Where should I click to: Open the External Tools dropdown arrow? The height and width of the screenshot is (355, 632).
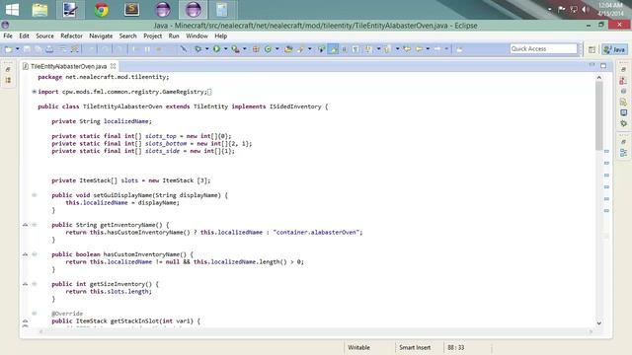click(244, 49)
